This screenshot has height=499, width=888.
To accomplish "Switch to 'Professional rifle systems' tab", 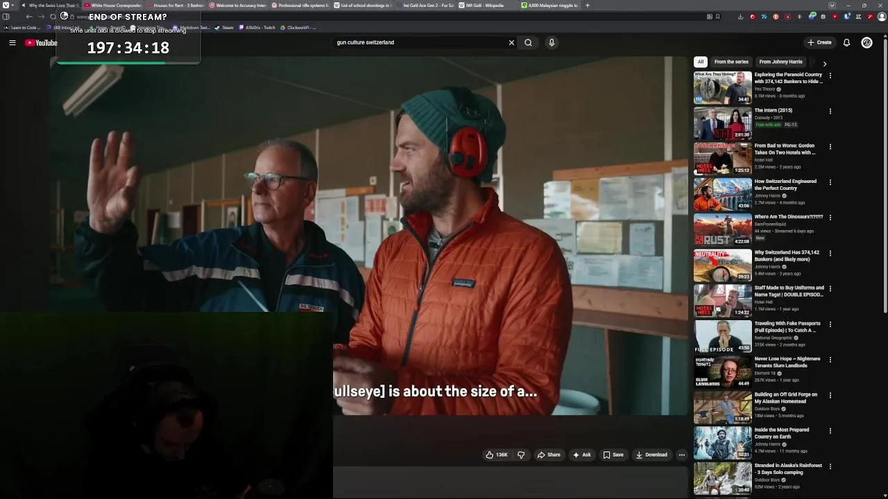I will tap(300, 6).
